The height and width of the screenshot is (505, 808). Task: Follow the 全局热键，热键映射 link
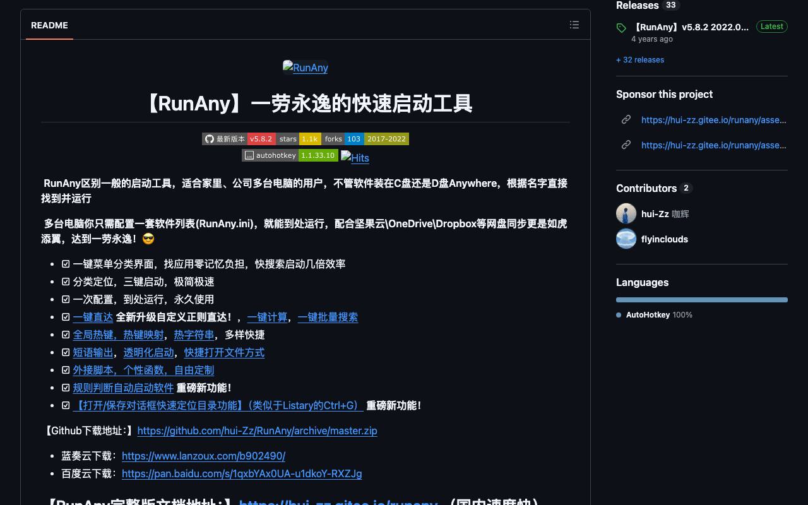click(118, 335)
